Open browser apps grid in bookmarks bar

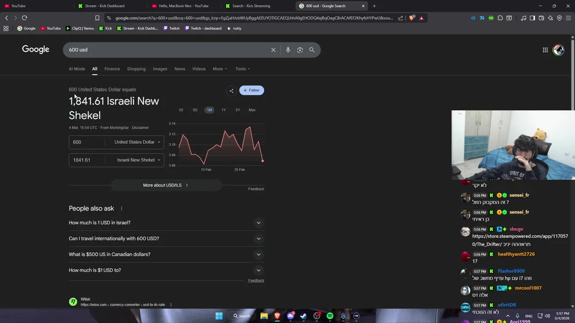click(6, 28)
